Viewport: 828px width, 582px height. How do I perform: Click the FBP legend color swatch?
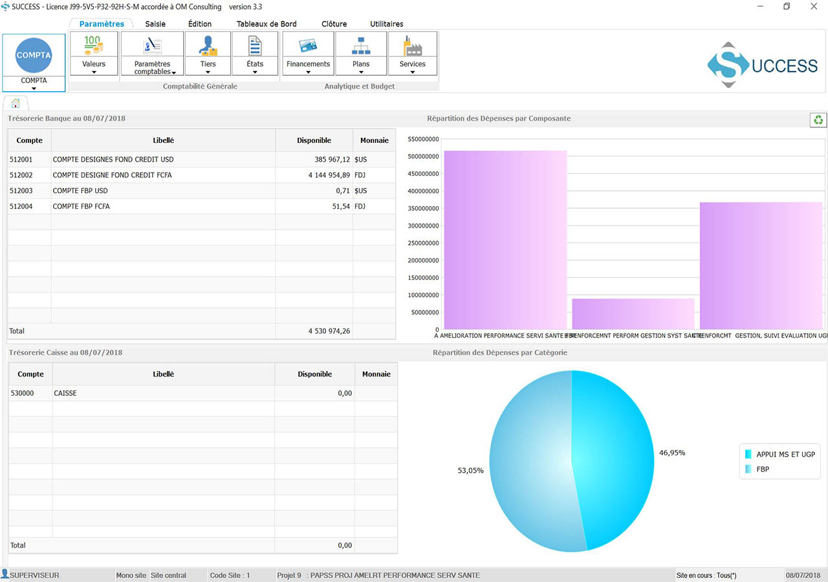tap(748, 469)
